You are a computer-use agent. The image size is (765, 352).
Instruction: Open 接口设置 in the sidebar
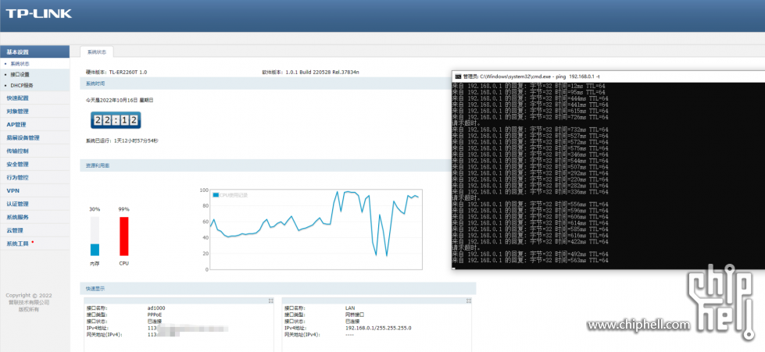[20, 75]
